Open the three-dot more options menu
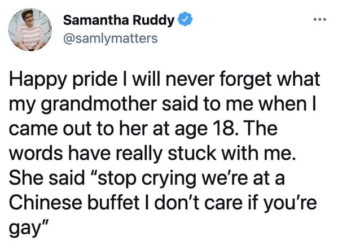338x249 pixels. (x=320, y=20)
